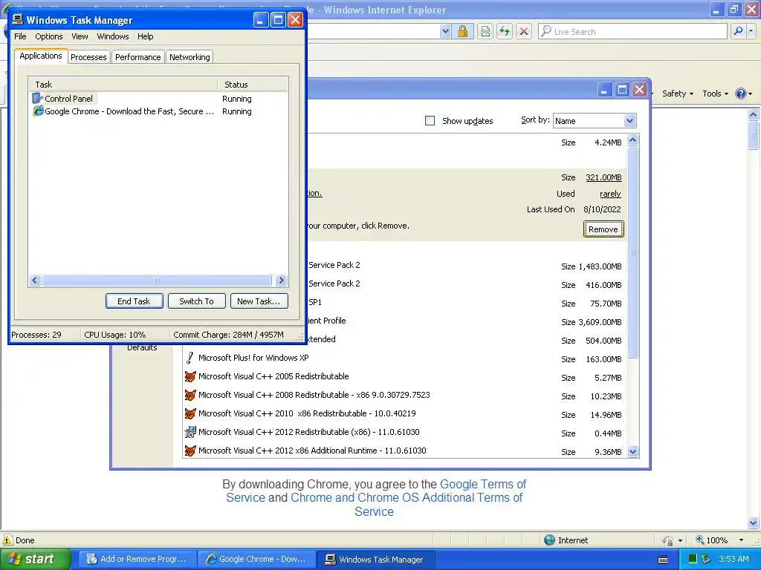This screenshot has width=761, height=570.
Task: Click the horizontal scrollbar thumb in task list
Action: click(x=156, y=280)
